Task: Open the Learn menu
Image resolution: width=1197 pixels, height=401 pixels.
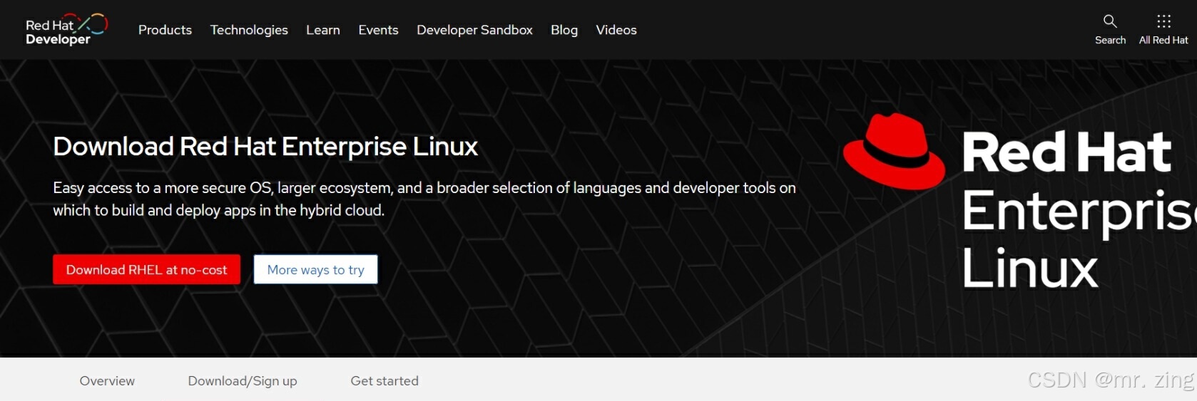Action: [323, 30]
